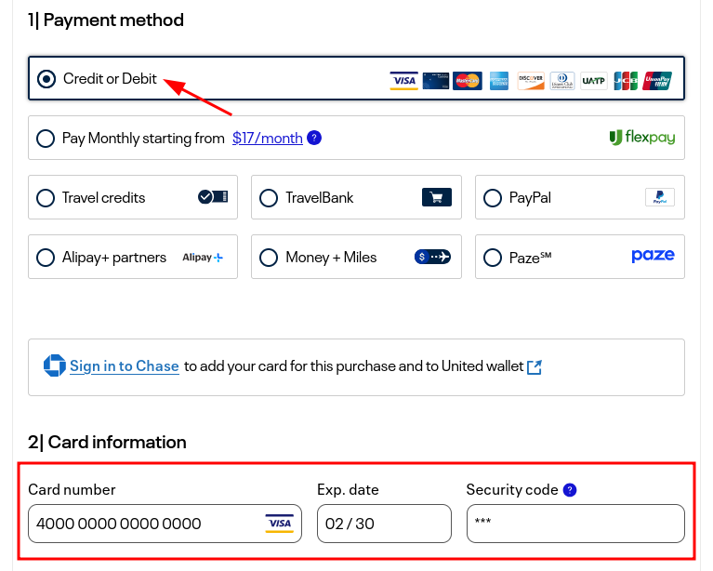Select Money + Miles payment option
713x571 pixels.
click(269, 258)
